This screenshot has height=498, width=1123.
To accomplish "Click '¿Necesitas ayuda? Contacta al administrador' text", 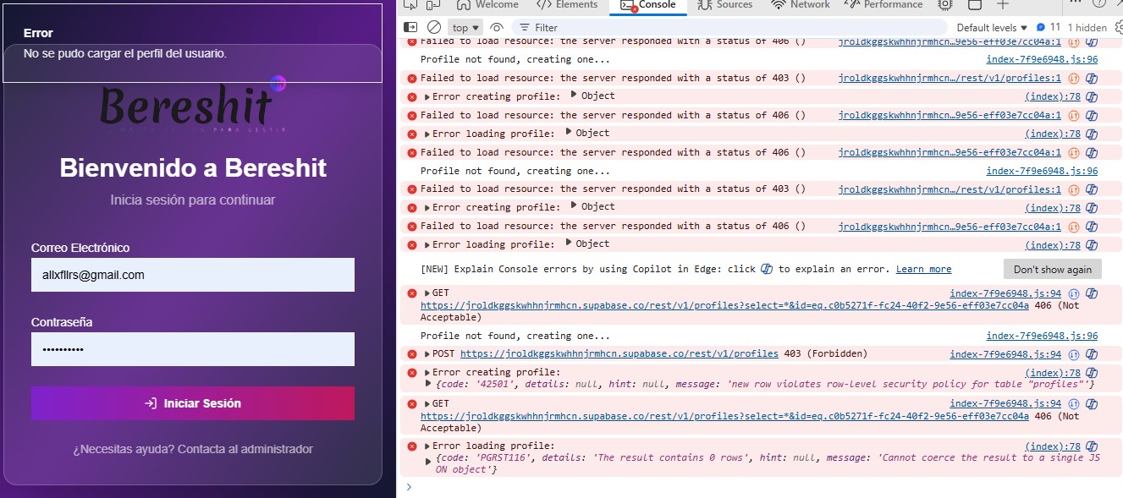I will click(193, 449).
